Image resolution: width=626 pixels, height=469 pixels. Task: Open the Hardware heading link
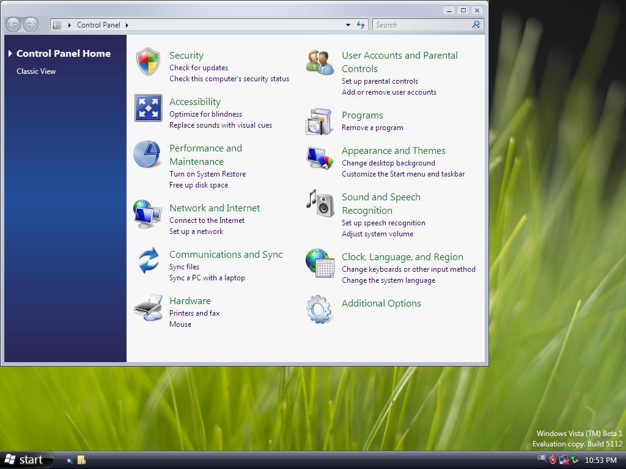pos(190,300)
